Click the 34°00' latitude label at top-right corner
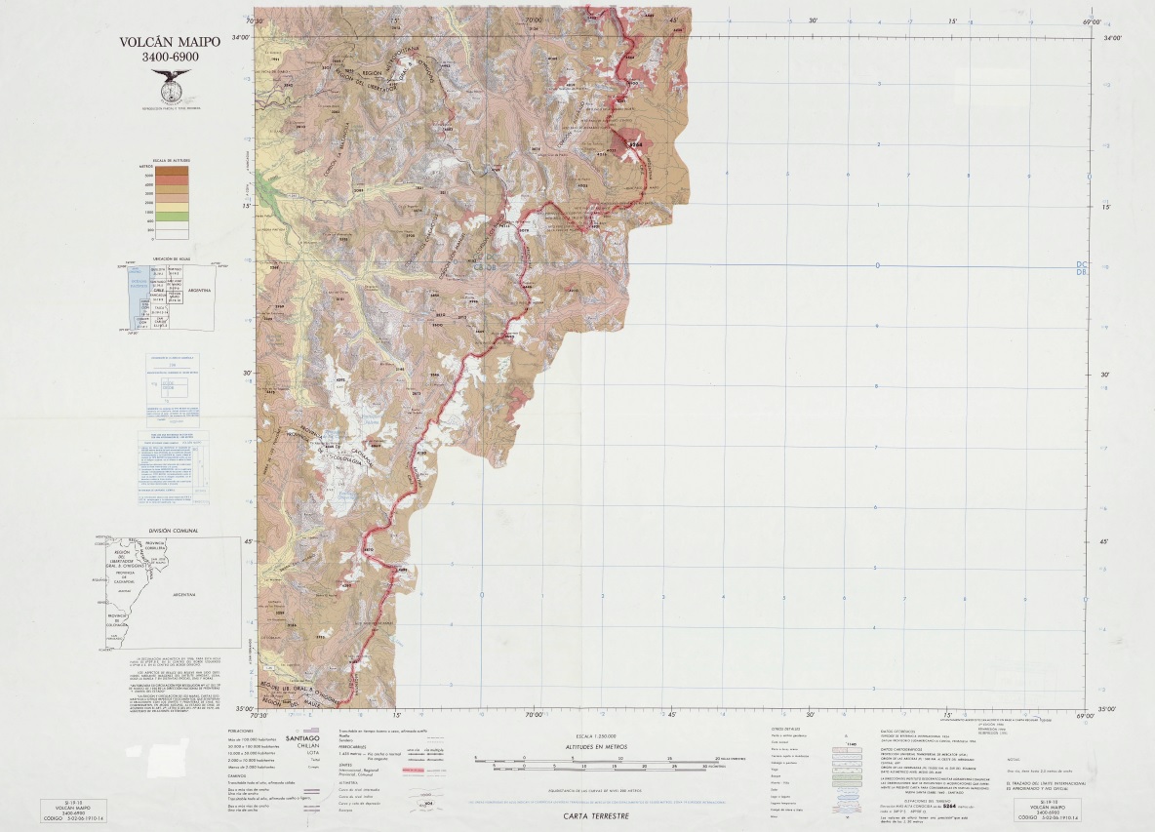 (1112, 39)
